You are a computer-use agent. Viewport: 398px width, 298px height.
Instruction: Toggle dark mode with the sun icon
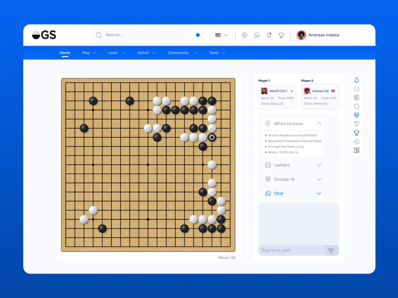(198, 35)
